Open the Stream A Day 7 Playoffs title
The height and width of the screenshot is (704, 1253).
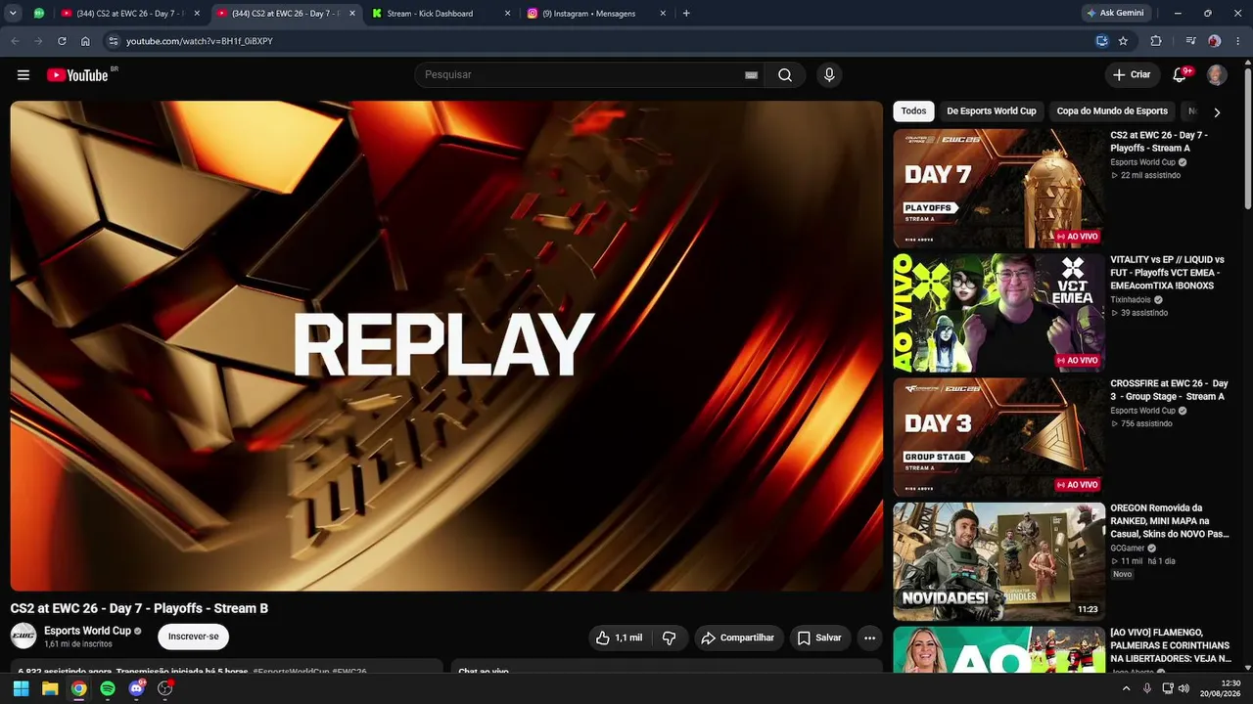[x=1159, y=142]
